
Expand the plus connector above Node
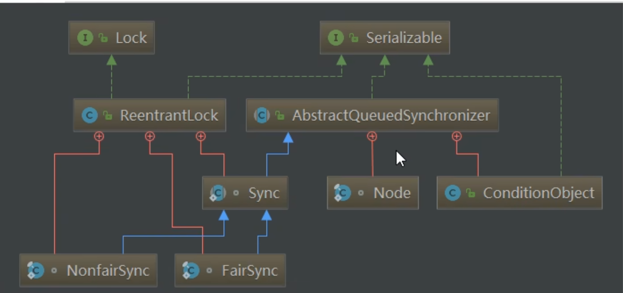pos(372,137)
